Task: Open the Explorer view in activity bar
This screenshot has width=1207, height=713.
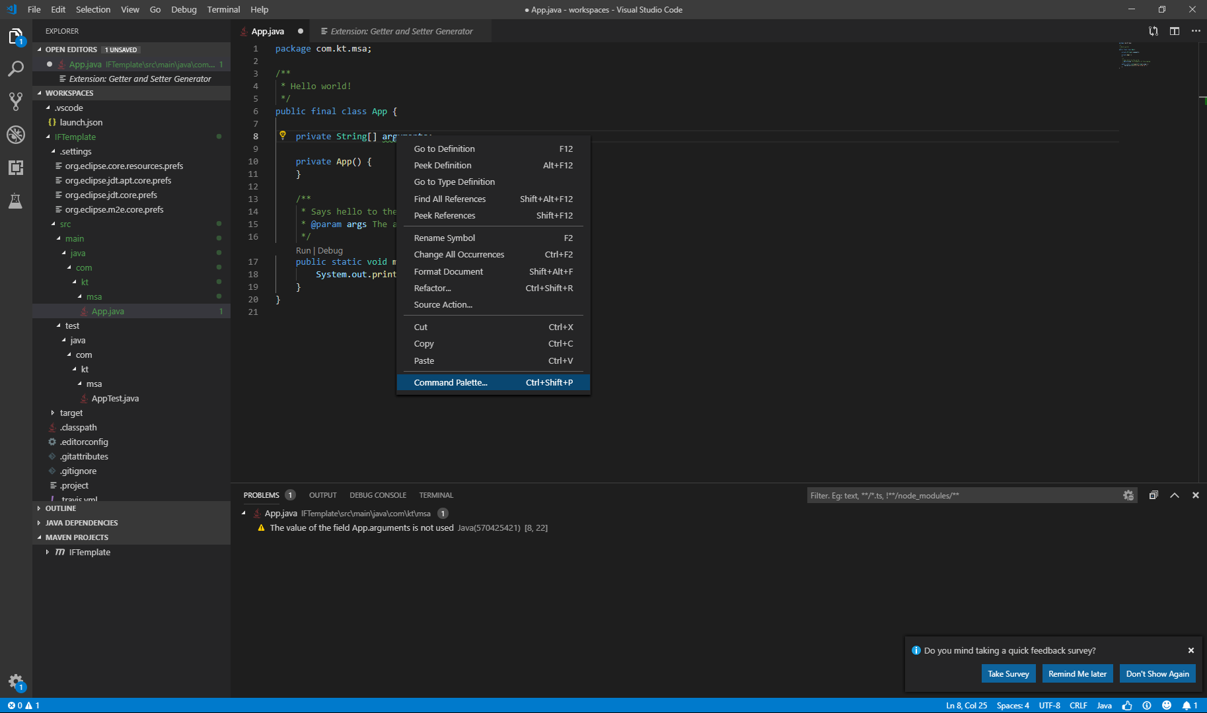Action: click(x=16, y=36)
